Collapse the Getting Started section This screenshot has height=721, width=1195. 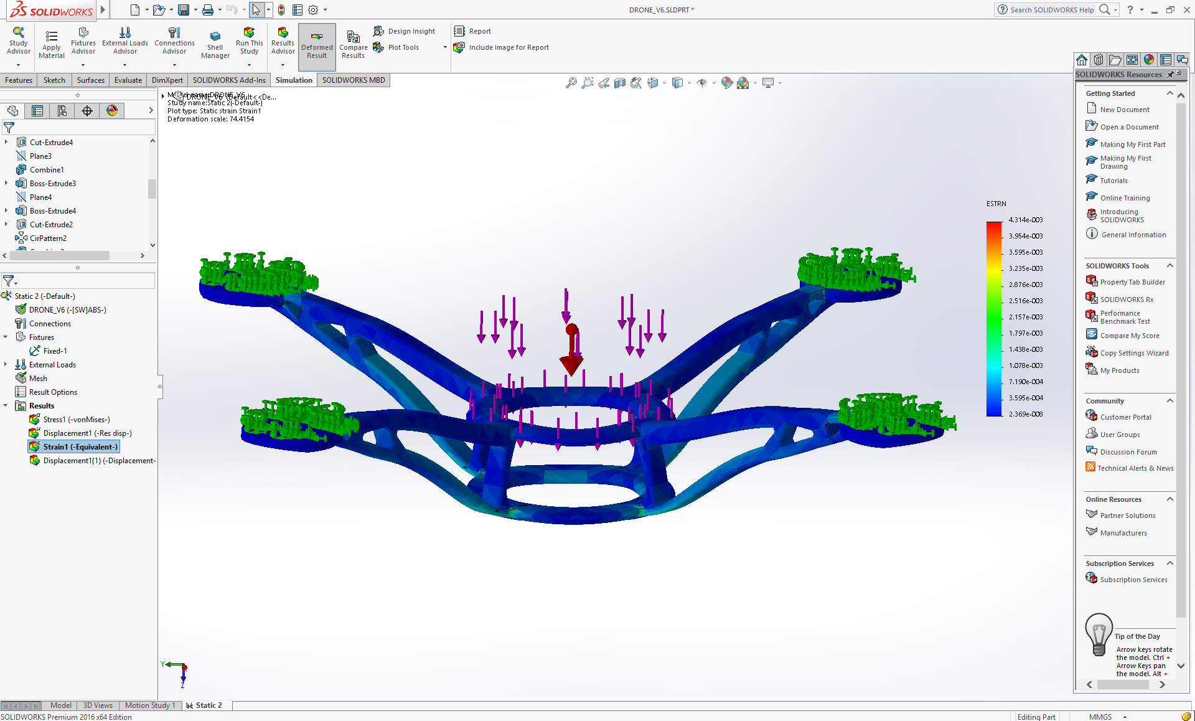1169,93
